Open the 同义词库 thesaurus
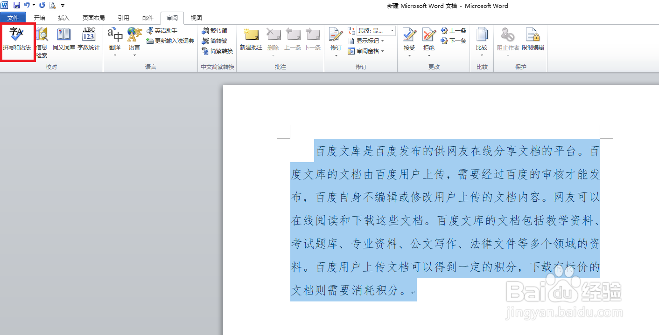Screen dimensions: 659x335 63,39
